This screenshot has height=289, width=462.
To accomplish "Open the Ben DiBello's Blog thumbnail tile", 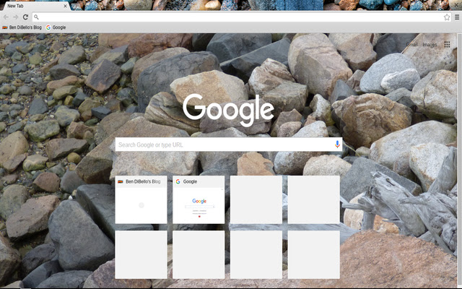I will 141,199.
